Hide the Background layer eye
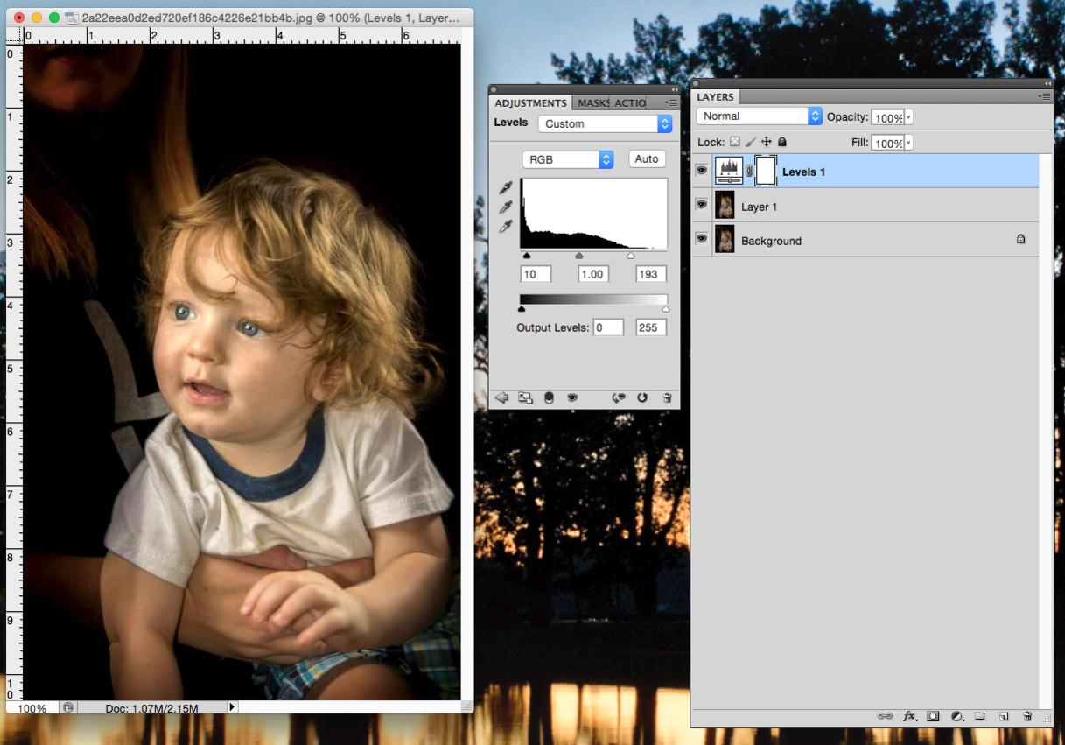 point(701,239)
